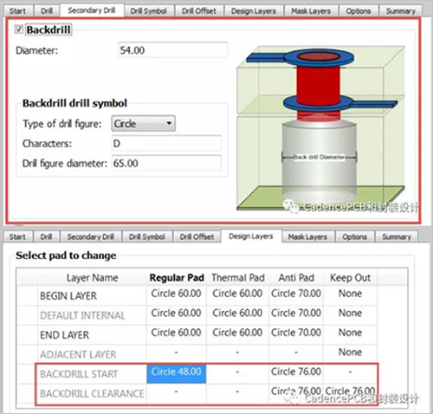The image size is (433, 414).
Task: Select BEGIN LAYER anti pad Circle 70.00 cell
Action: pyautogui.click(x=296, y=294)
